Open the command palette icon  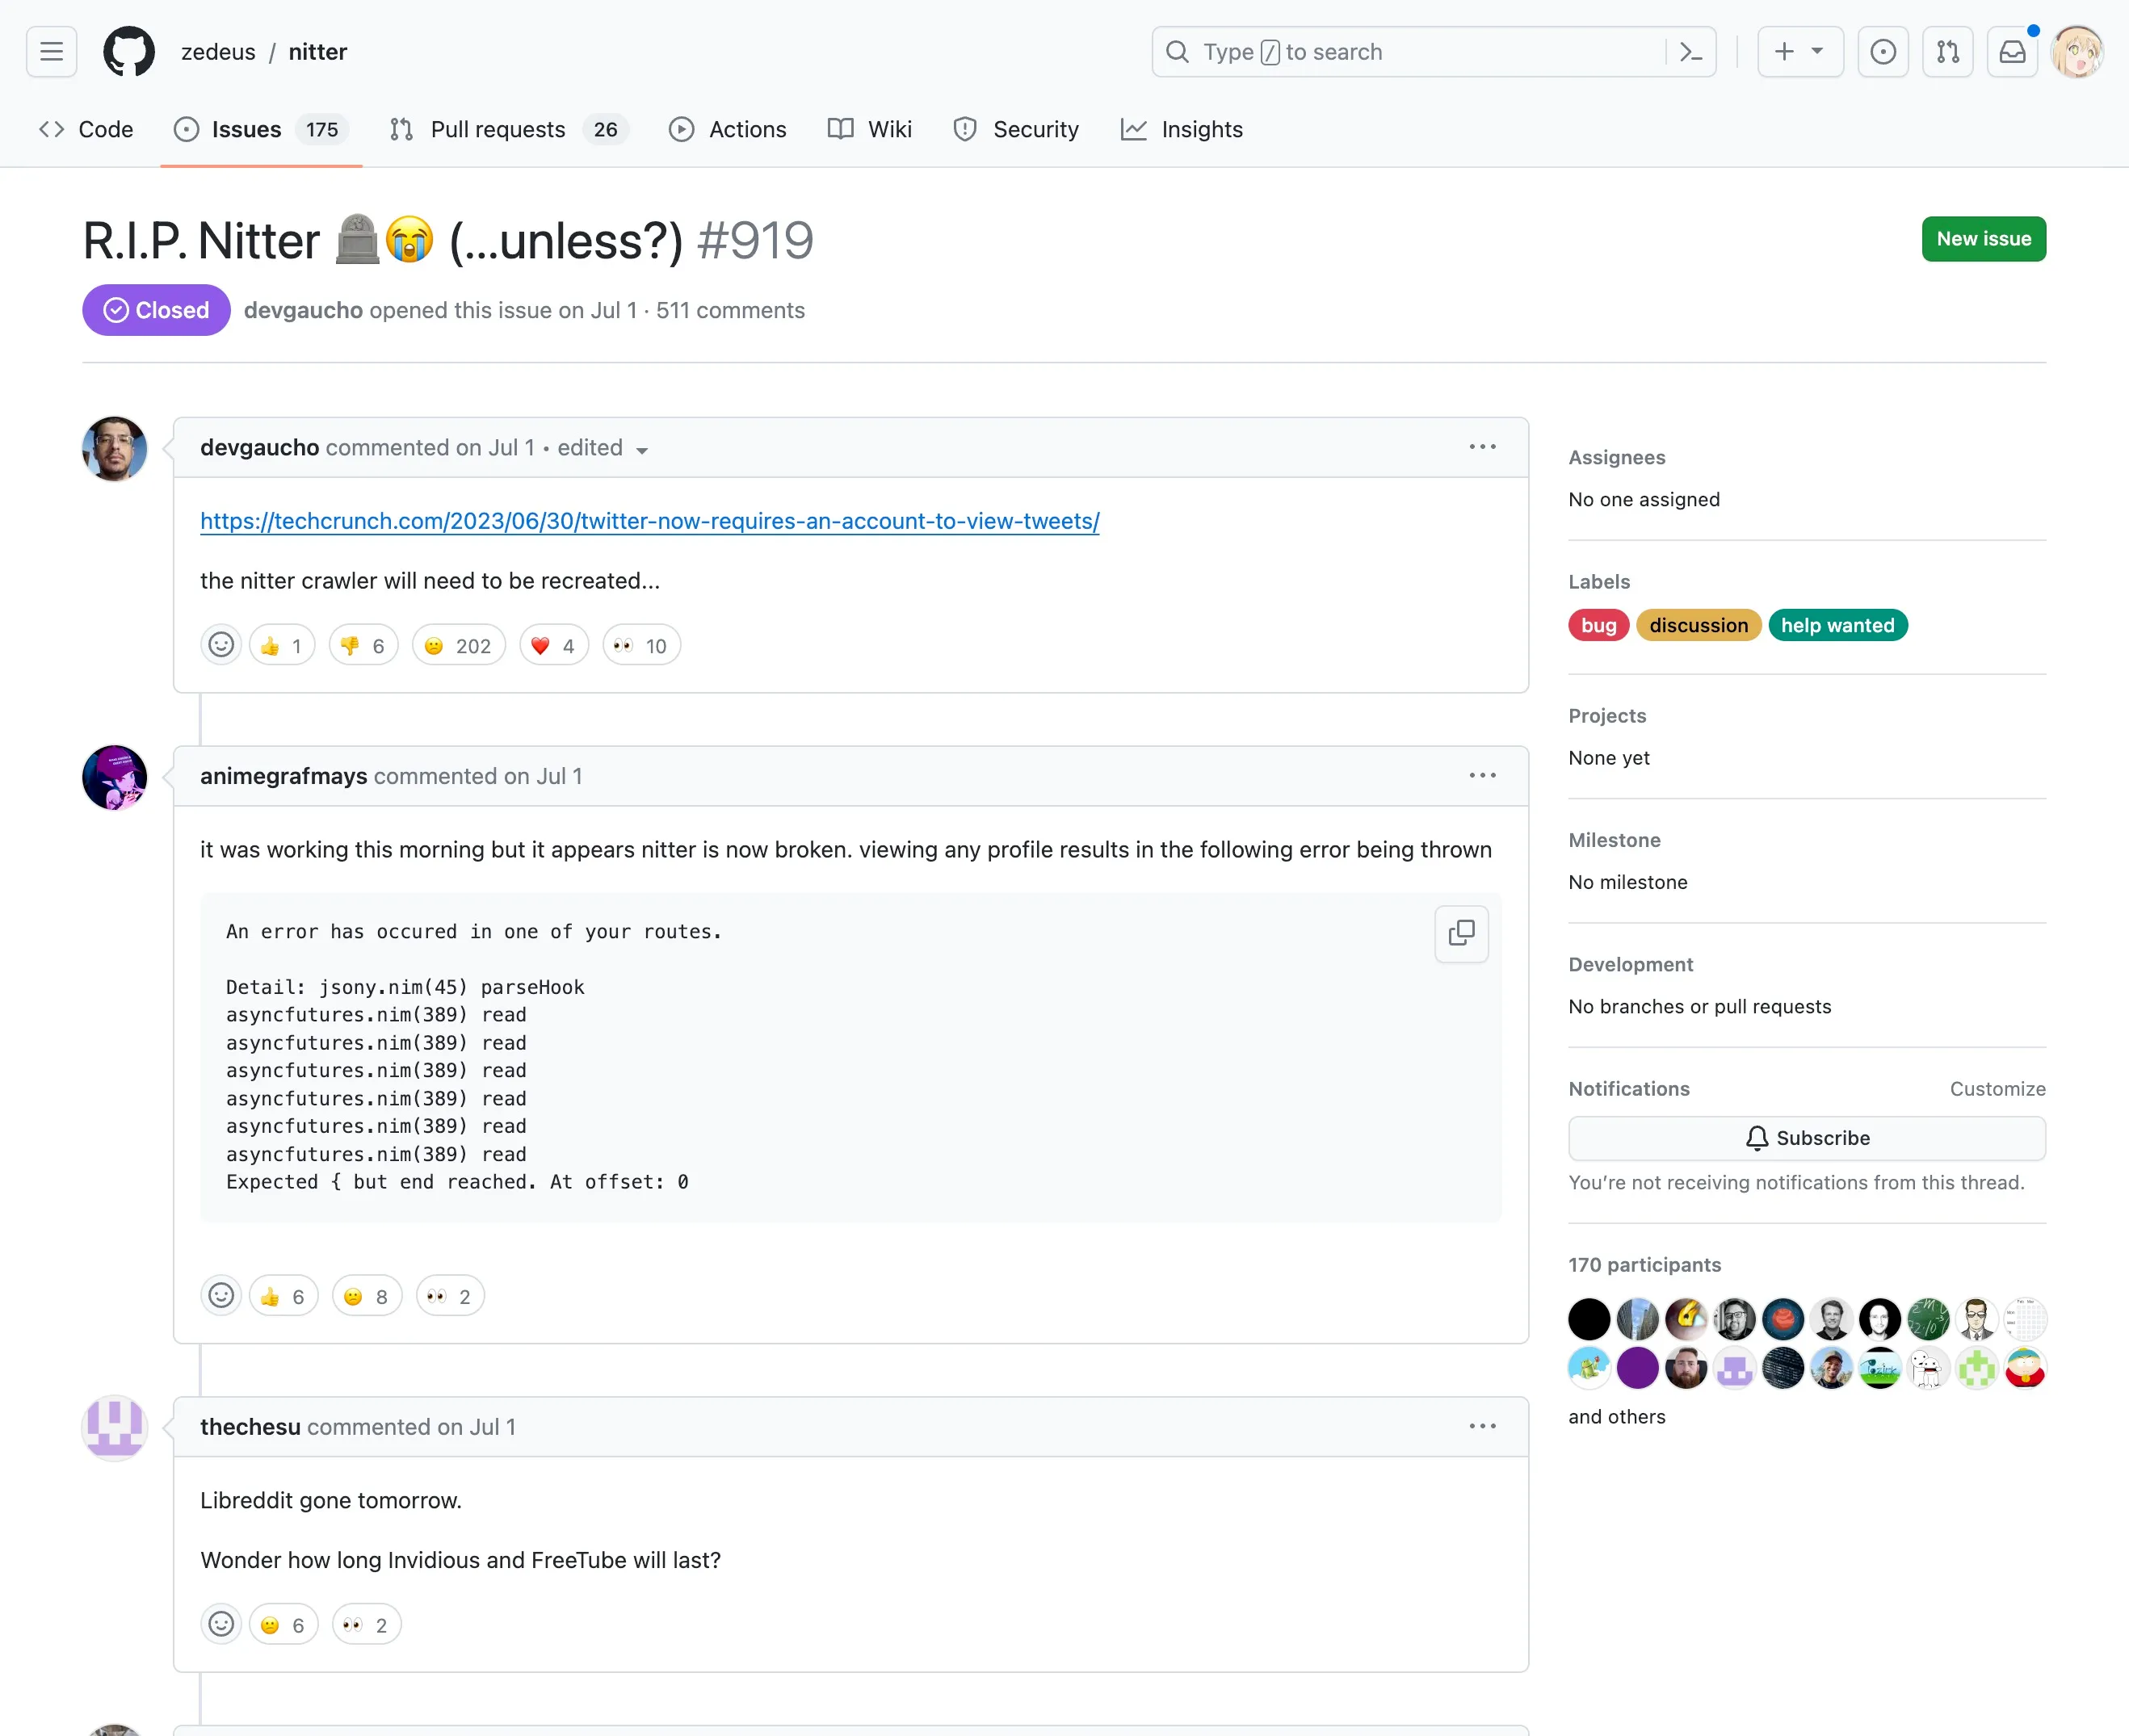coord(1690,52)
